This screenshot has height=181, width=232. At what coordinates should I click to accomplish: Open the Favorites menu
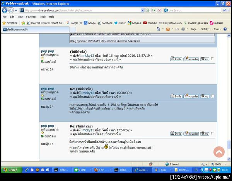(31, 17)
